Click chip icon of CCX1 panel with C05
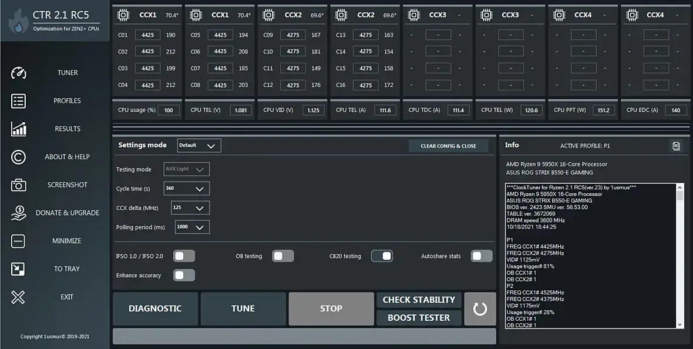Screen dimensions: 693x349 (x=196, y=15)
